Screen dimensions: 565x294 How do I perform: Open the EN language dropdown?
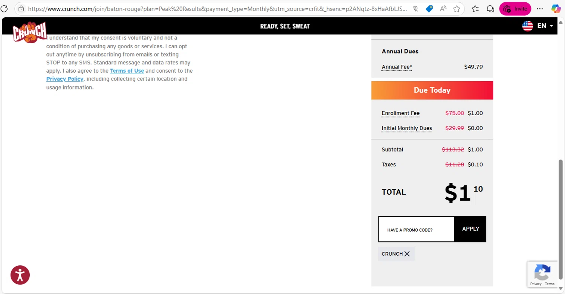538,26
